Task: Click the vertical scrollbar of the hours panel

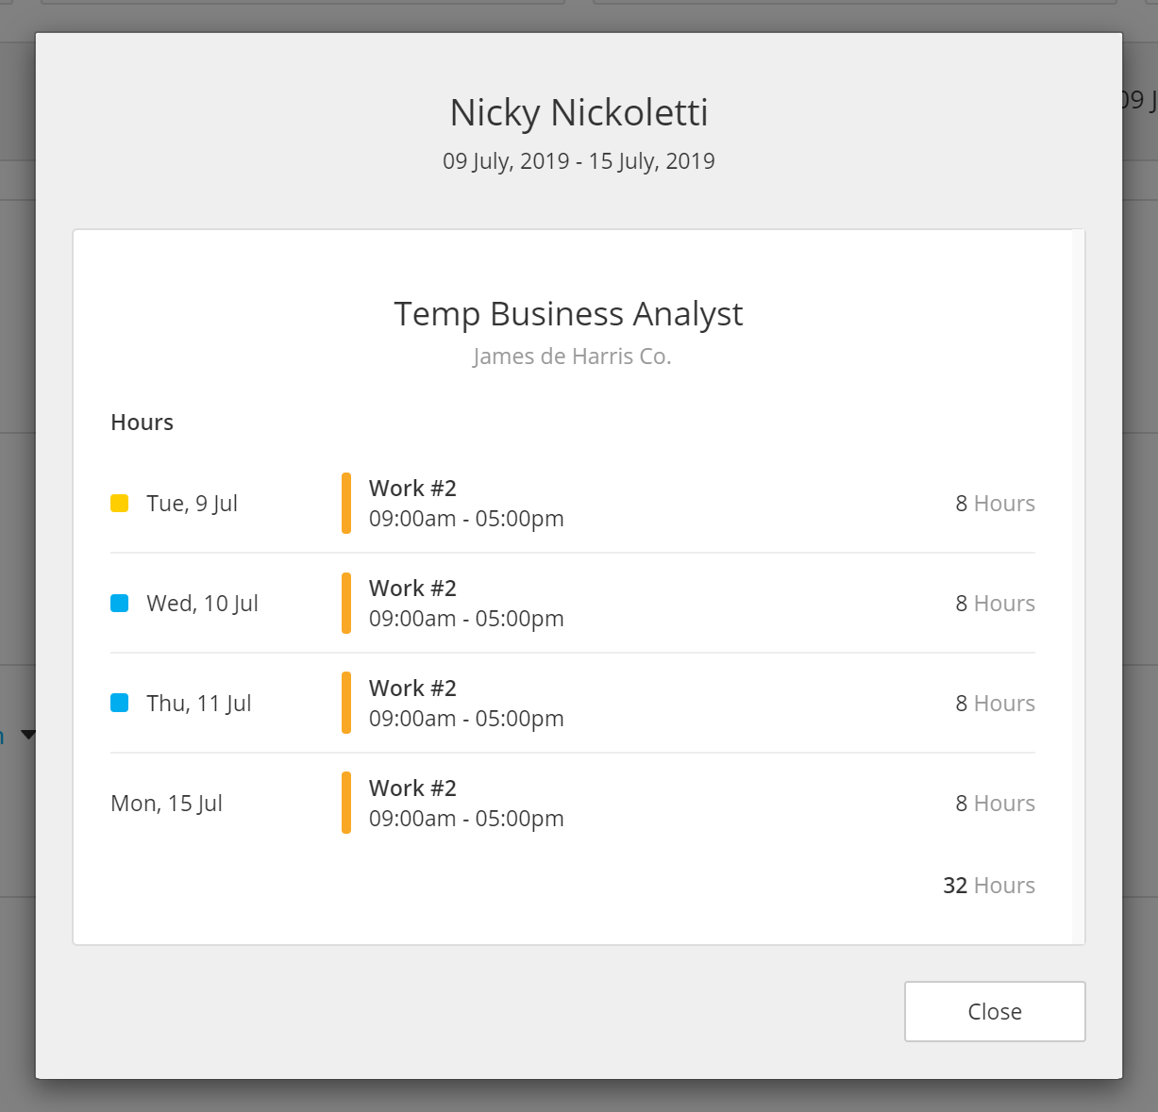Action: [1078, 585]
